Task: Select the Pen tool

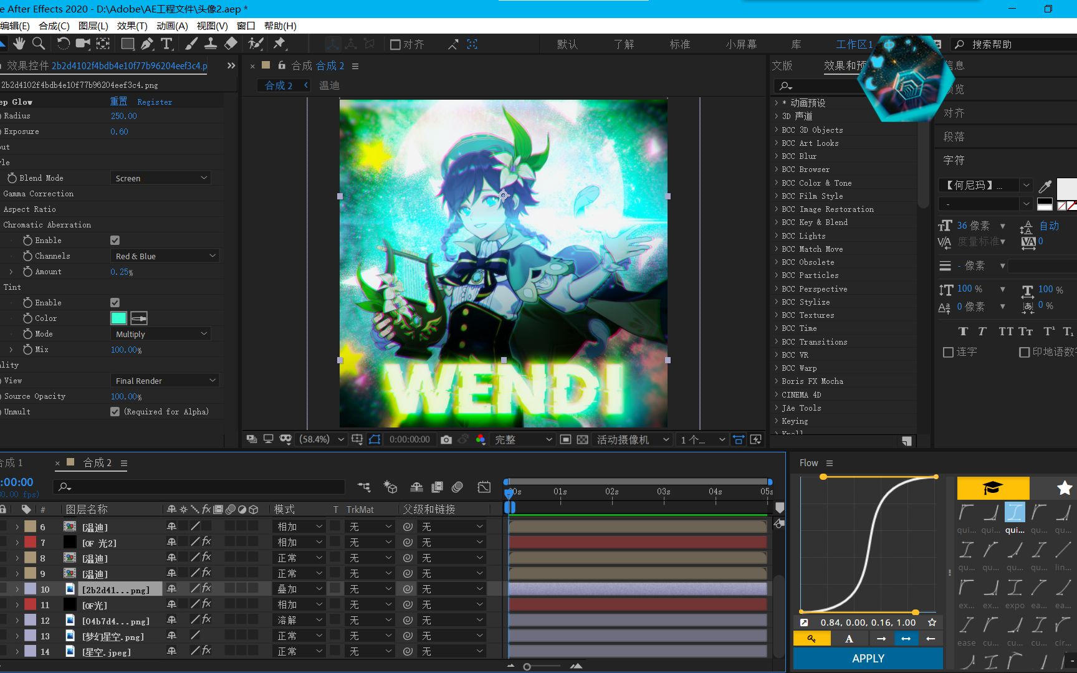Action: pos(147,44)
